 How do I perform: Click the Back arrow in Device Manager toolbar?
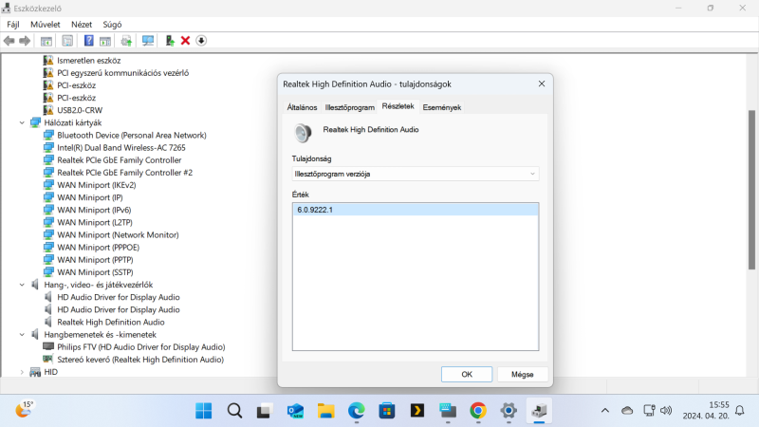pyautogui.click(x=9, y=41)
